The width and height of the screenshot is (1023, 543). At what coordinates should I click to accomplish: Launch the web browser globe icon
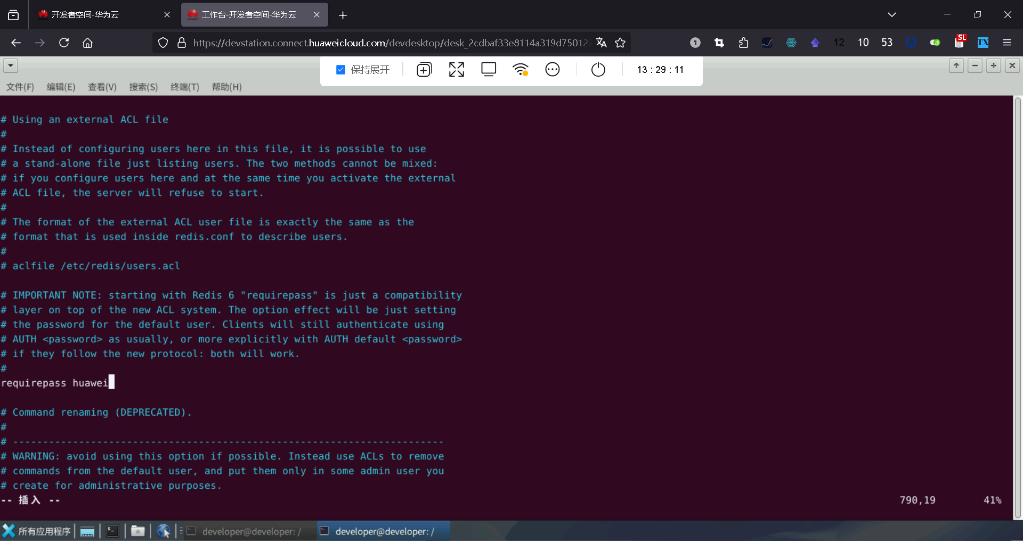[x=164, y=531]
